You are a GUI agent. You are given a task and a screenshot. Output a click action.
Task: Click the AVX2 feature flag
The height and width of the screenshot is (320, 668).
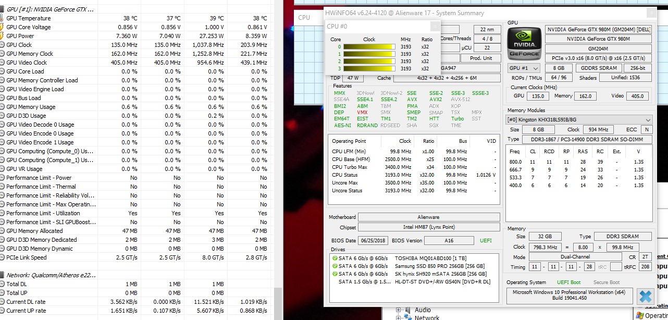click(x=436, y=100)
